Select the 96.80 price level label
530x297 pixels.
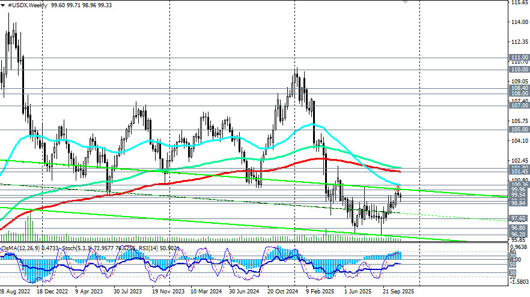[x=519, y=228]
